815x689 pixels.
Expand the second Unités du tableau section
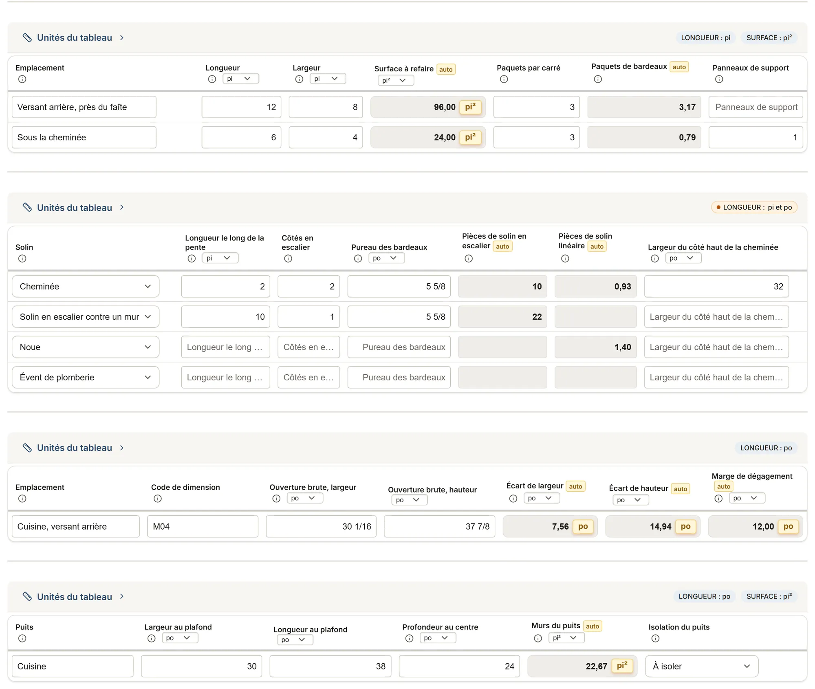coord(74,208)
